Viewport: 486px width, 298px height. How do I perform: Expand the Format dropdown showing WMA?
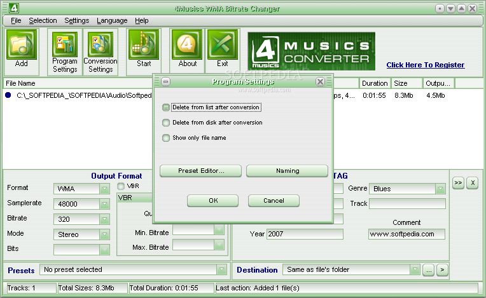tap(104, 189)
